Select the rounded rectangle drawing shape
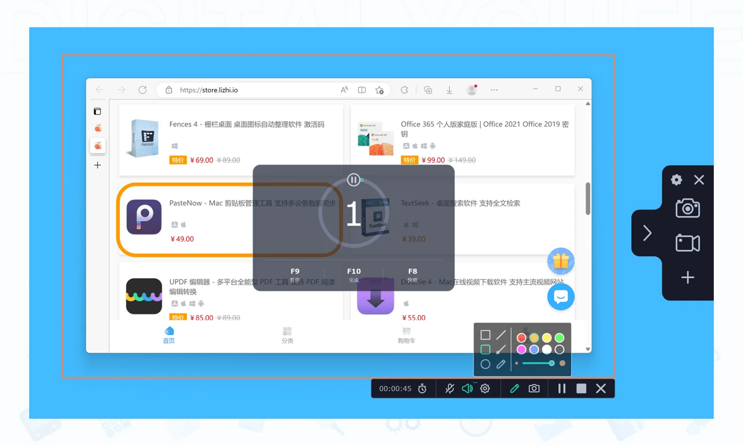Viewport: 743px width, 446px height. (485, 349)
